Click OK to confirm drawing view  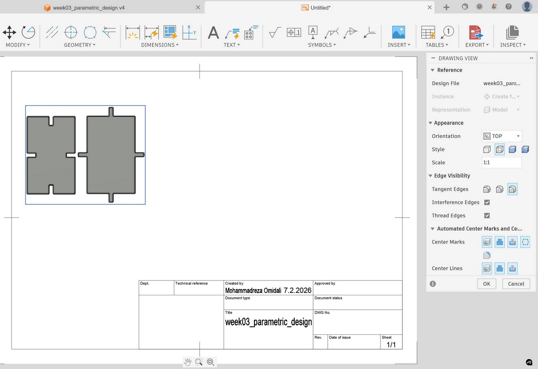click(487, 284)
